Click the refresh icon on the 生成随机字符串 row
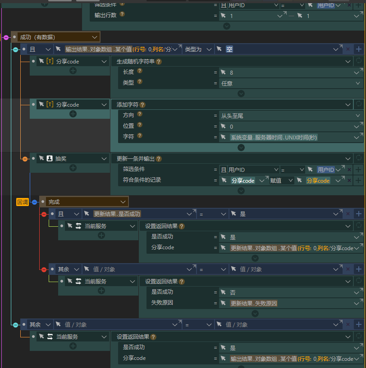Image resolution: width=366 pixels, height=368 pixels. click(x=359, y=61)
